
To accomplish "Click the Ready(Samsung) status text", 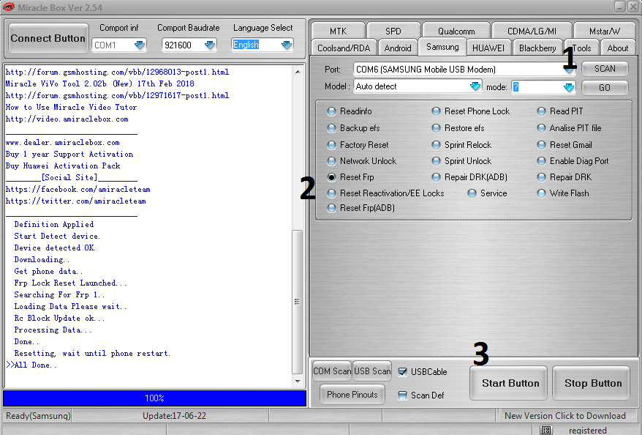I will click(38, 416).
